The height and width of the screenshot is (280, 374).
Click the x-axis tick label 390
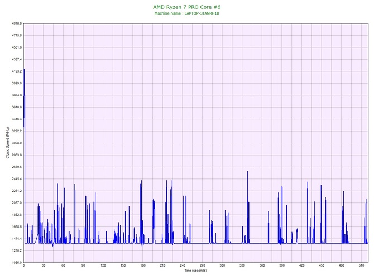click(282, 265)
